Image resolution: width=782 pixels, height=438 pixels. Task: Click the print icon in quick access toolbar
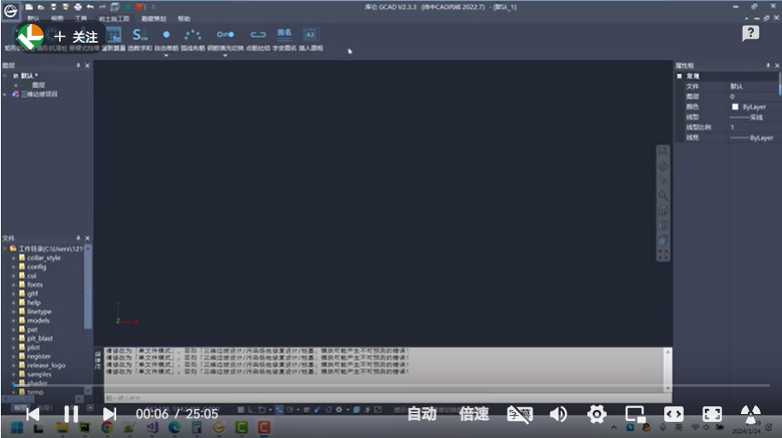[x=78, y=7]
